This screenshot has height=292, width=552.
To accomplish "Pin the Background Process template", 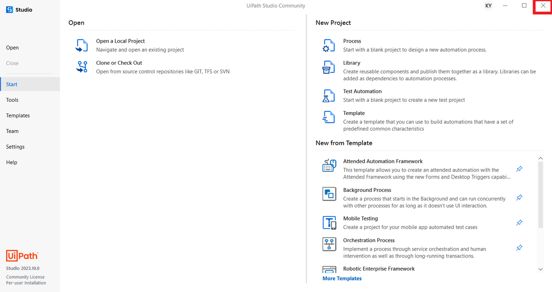I will (x=519, y=198).
